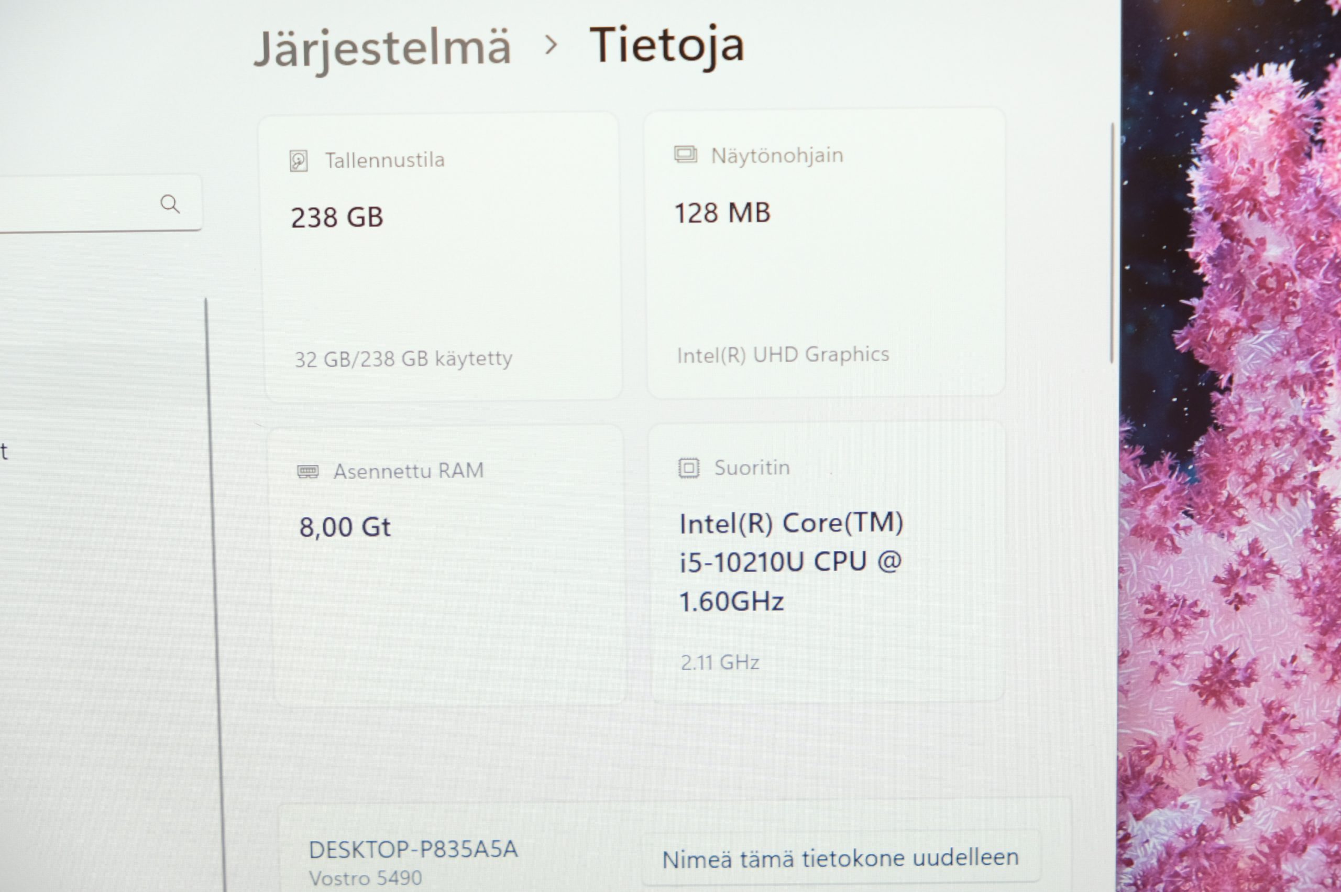Click the pink coral desktop wallpaper
This screenshot has width=1341, height=892.
pos(1230,446)
